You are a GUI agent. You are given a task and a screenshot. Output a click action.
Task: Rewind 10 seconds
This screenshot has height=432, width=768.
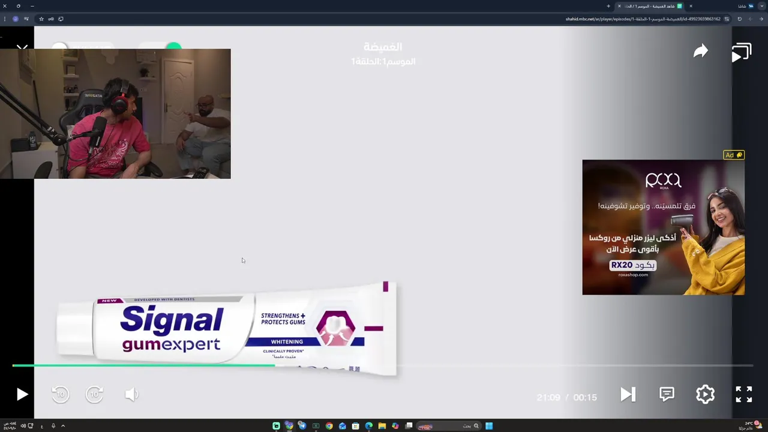pos(60,394)
